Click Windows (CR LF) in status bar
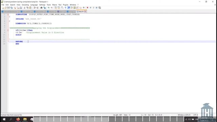Image resolution: width=217 pixels, height=122 pixels. click(x=184, y=115)
